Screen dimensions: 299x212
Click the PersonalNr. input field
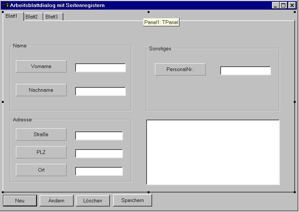point(245,71)
